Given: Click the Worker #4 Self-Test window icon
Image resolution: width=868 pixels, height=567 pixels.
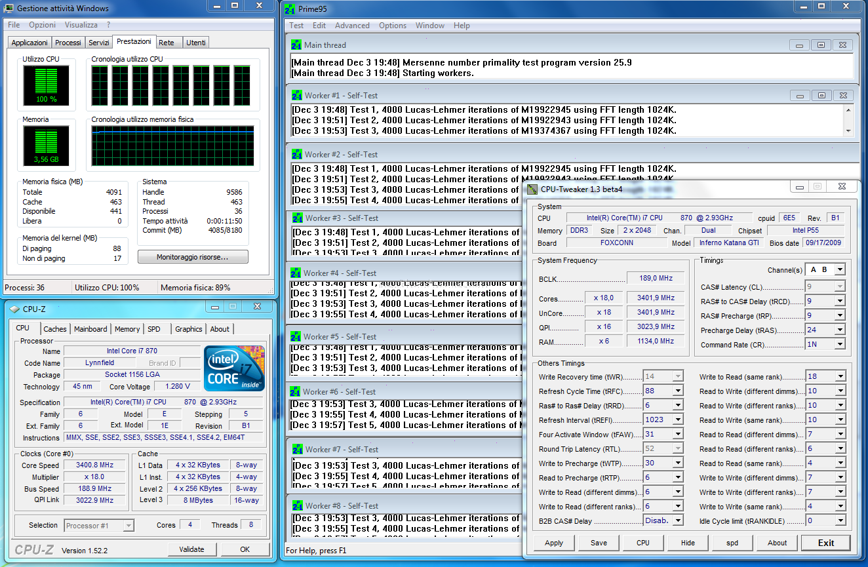Looking at the screenshot, I should click(296, 273).
